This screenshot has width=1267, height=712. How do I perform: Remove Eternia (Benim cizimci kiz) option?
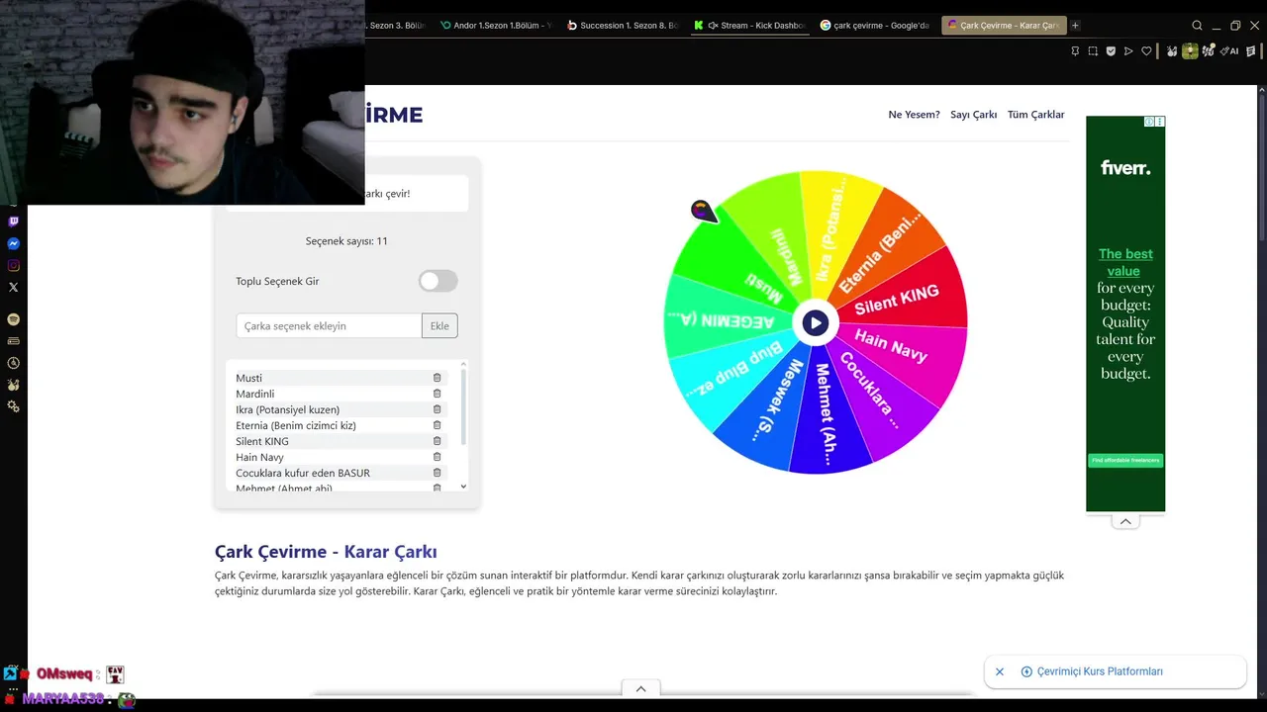point(437,425)
